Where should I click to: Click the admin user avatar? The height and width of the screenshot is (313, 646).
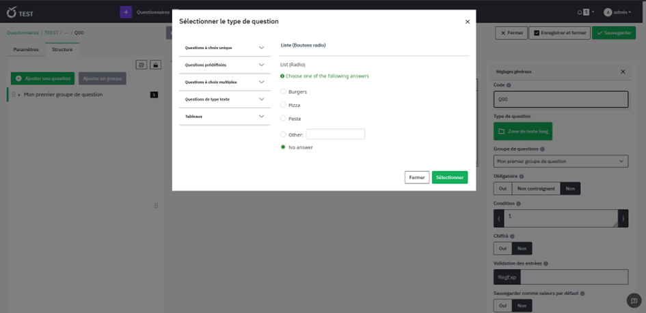tap(607, 12)
